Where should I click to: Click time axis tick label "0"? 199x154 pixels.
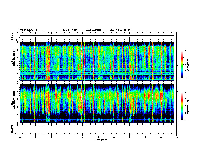[x=20, y=137]
